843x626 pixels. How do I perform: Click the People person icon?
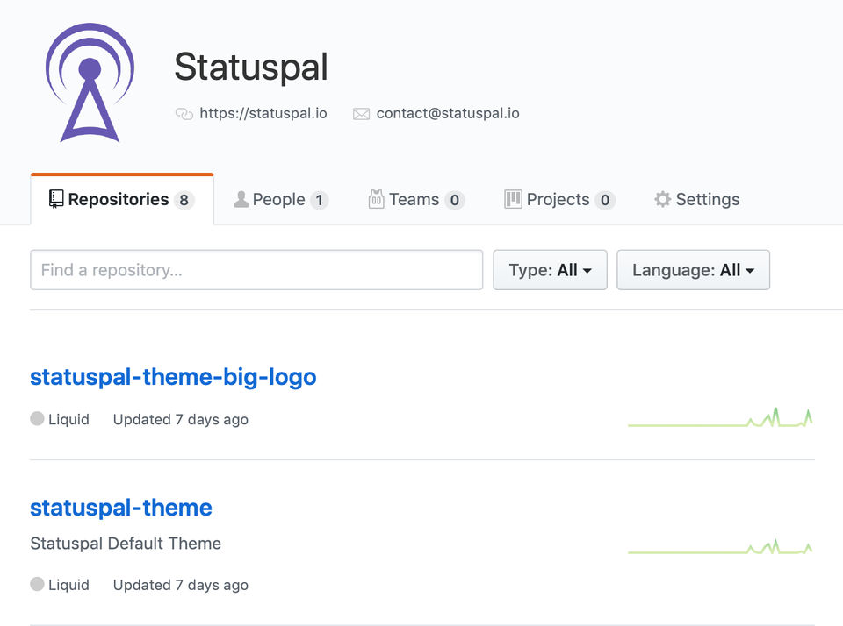coord(241,199)
